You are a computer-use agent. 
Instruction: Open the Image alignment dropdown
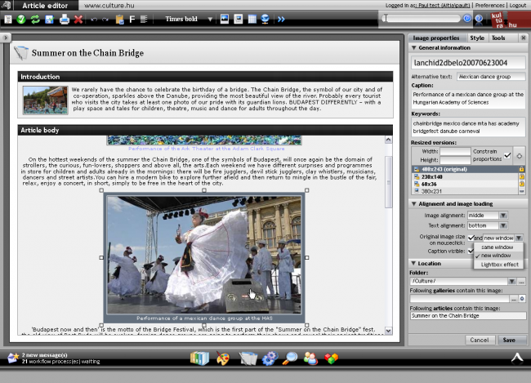pos(503,216)
